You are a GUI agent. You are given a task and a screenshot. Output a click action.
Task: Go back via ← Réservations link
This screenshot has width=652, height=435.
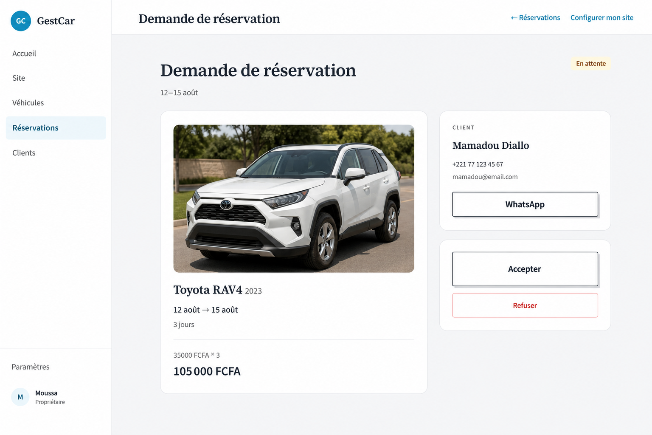(535, 17)
